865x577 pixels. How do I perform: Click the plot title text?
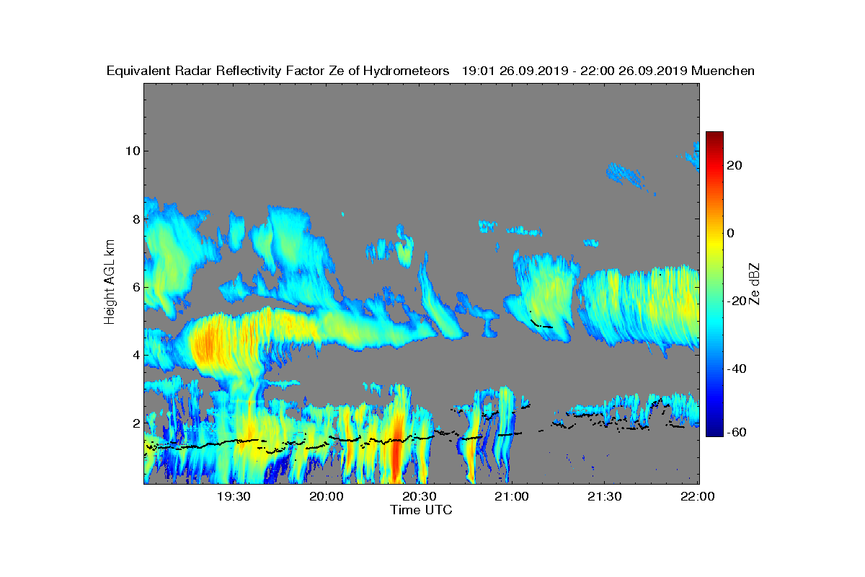coord(430,71)
